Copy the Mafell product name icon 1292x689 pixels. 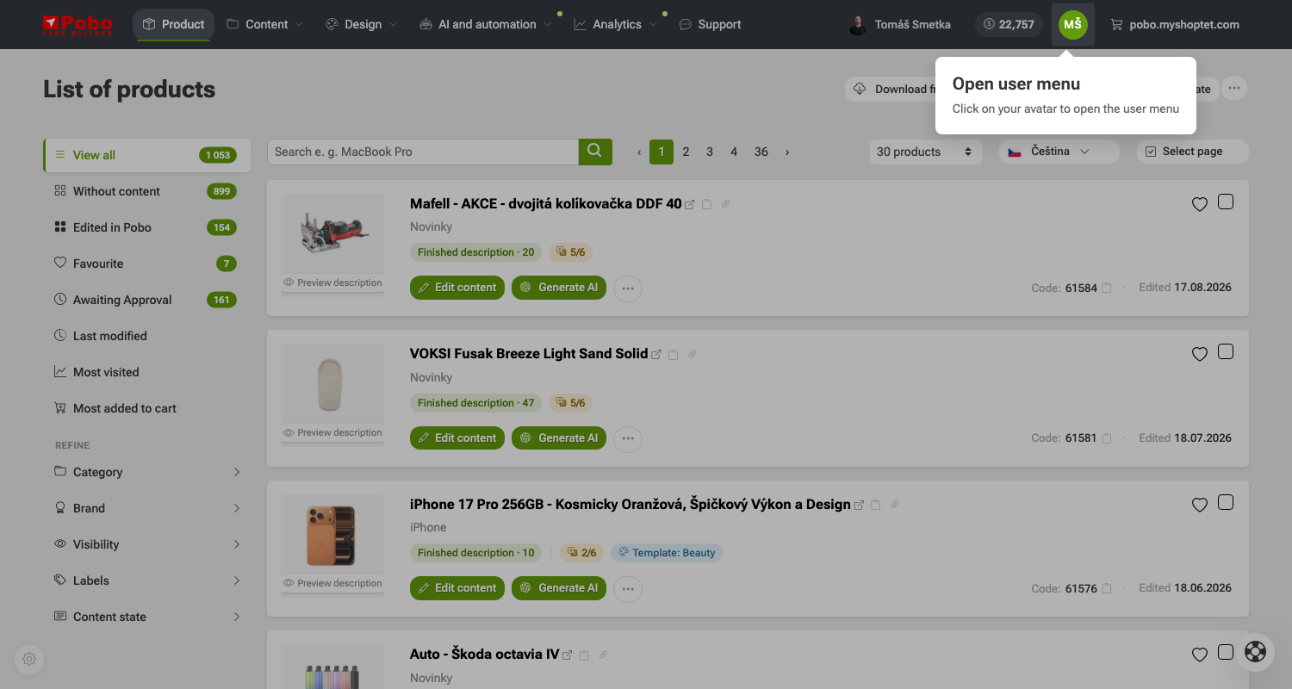(x=707, y=205)
